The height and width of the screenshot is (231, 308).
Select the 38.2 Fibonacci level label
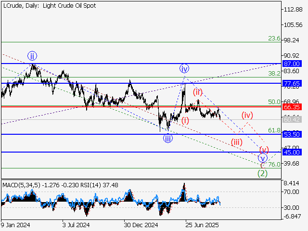(274, 74)
